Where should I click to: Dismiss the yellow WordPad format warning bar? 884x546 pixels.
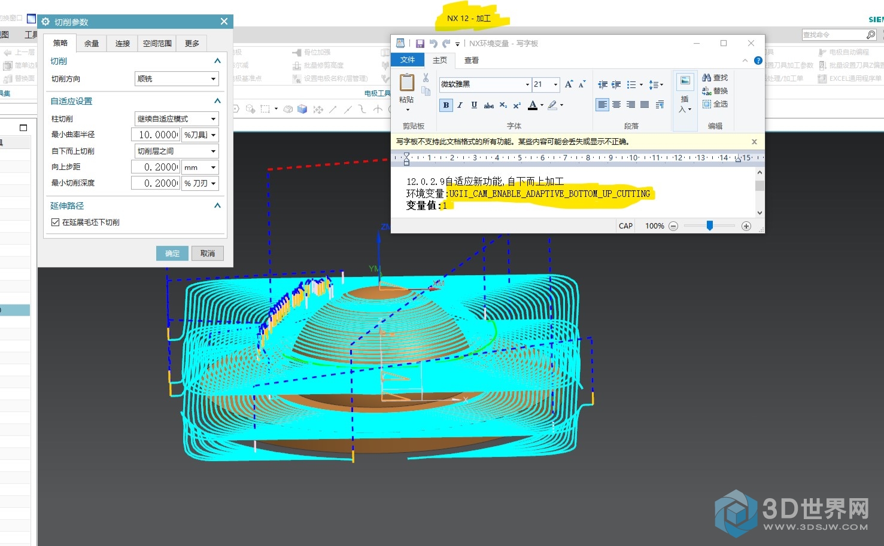pos(754,142)
